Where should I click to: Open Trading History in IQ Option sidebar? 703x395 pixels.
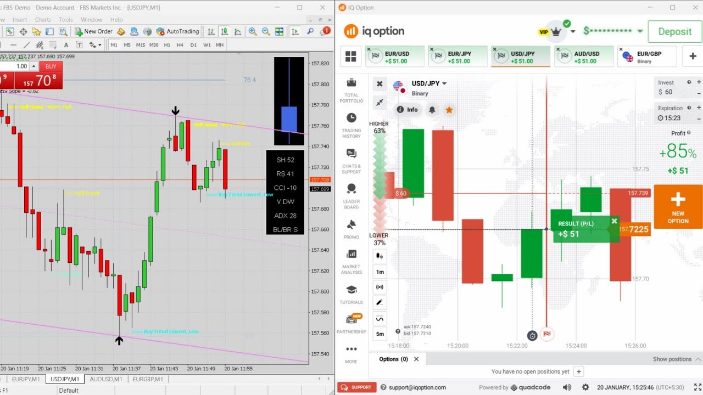coord(351,126)
